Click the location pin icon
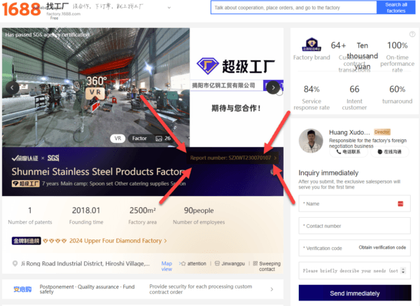The image size is (420, 306). pos(15,263)
